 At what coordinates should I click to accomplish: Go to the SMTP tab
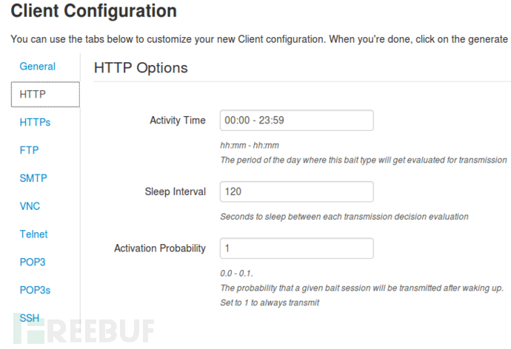[33, 178]
